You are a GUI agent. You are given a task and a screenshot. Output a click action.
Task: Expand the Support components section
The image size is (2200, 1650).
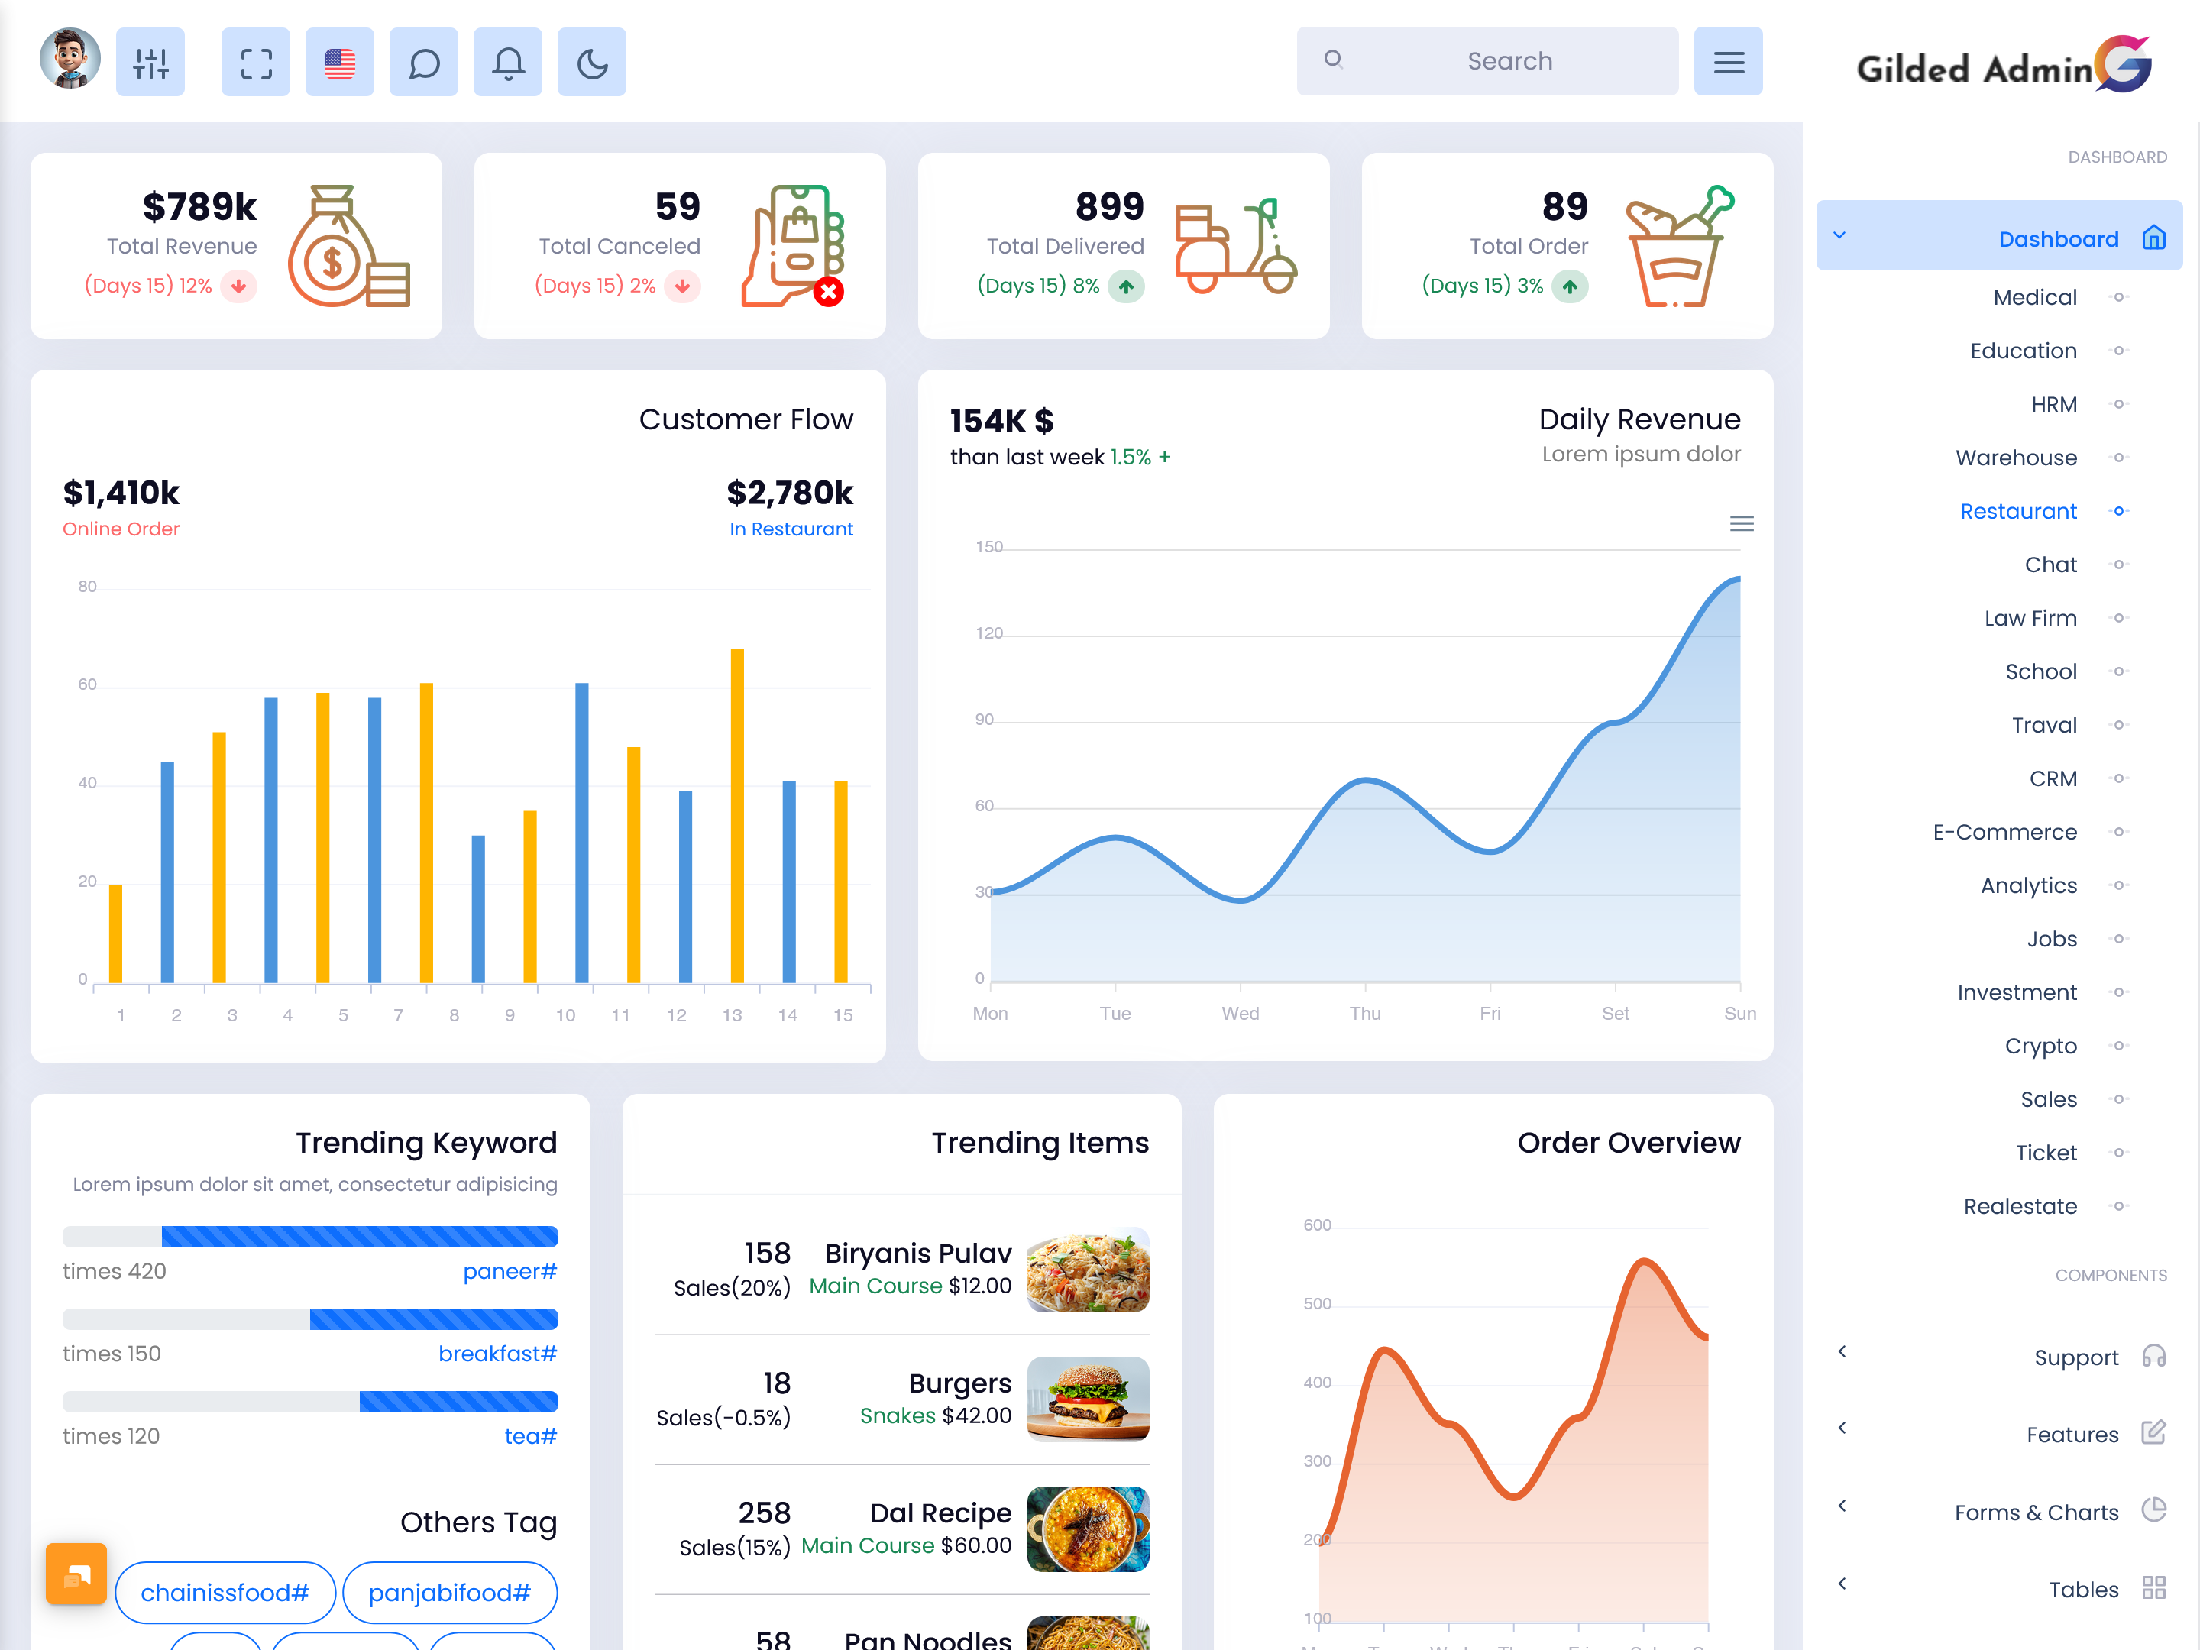[1842, 1354]
